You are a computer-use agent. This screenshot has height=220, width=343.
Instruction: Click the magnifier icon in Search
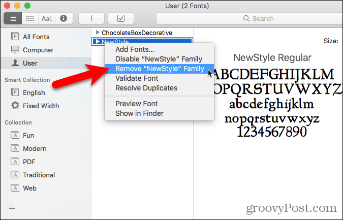click(x=246, y=18)
